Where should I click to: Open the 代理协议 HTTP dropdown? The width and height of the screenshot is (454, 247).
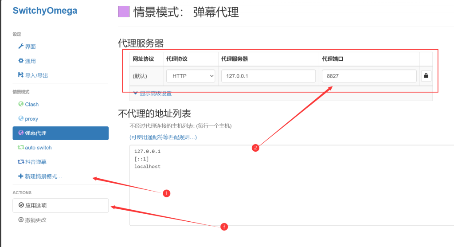pos(191,76)
